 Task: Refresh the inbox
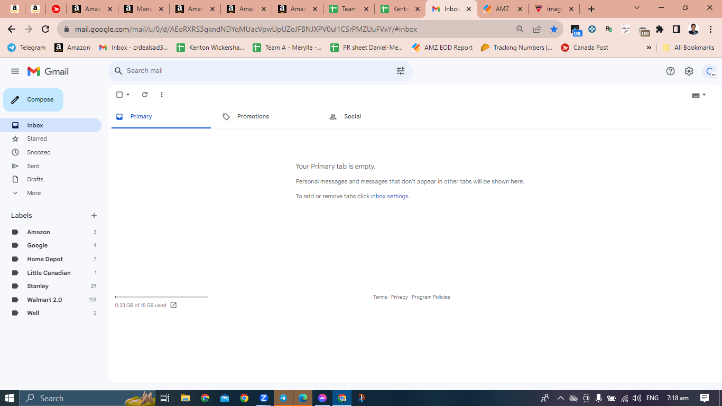tap(145, 95)
